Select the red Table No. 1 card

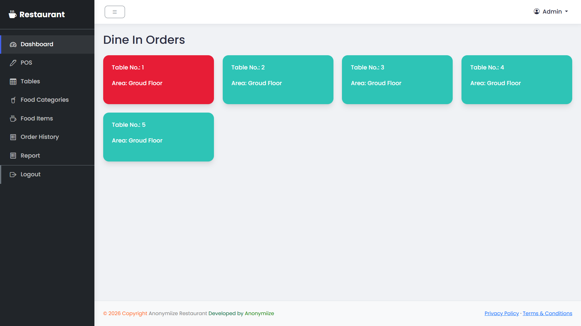(x=159, y=80)
